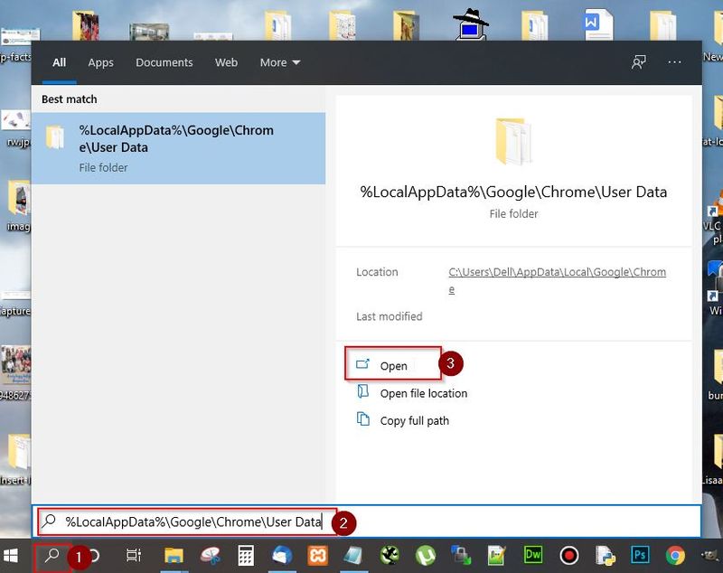Image resolution: width=723 pixels, height=573 pixels.
Task: Open the blue notepad taskbar icon
Action: (x=353, y=556)
